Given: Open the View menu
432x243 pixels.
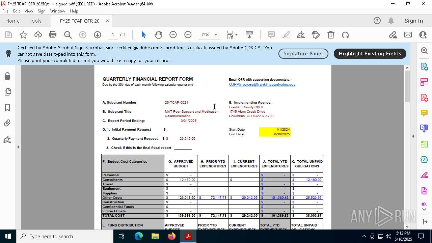Looking at the screenshot, I should (x=29, y=11).
